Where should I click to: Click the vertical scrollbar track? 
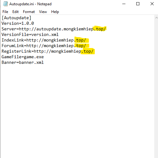point(156,89)
